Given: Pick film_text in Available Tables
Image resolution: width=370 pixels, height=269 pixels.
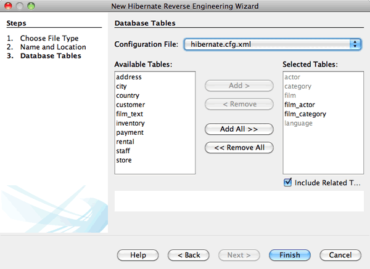Looking at the screenshot, I should click(130, 114).
